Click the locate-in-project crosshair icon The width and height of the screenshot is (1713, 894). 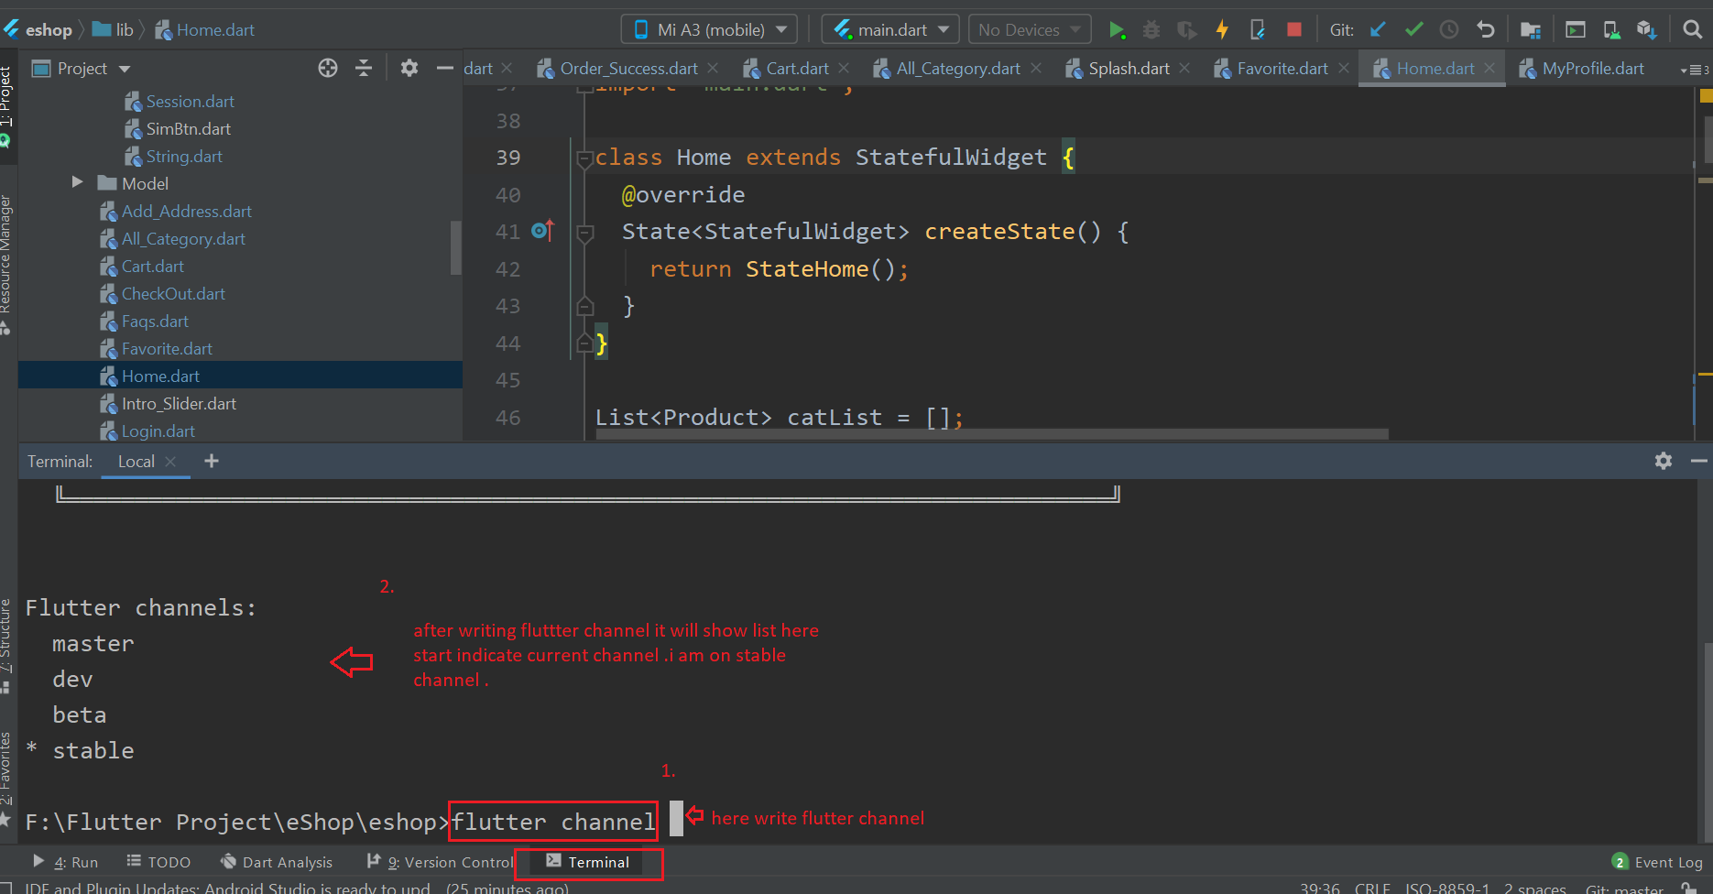(328, 69)
